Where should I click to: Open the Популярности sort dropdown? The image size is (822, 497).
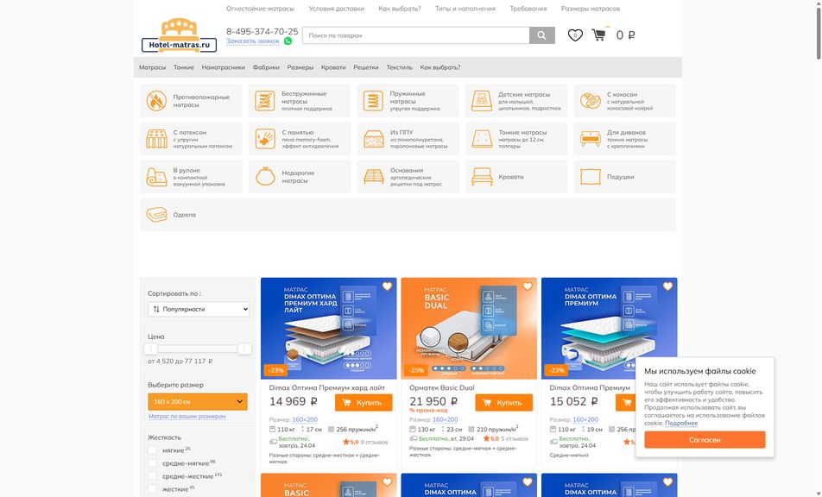[199, 309]
